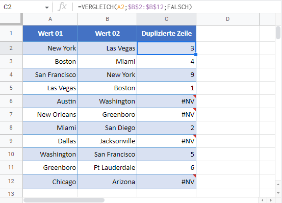Viewport: 282px width, 203px height.
Task: Click the vertical scrollbar up arrow
Action: 278,185
